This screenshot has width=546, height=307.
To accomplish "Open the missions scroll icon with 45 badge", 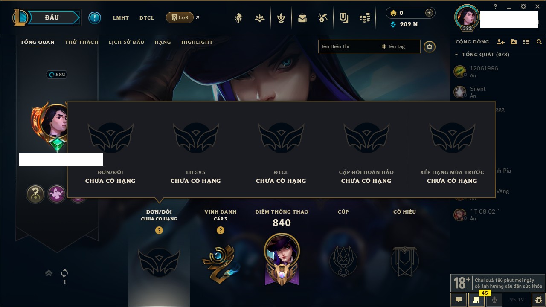I will point(476,300).
